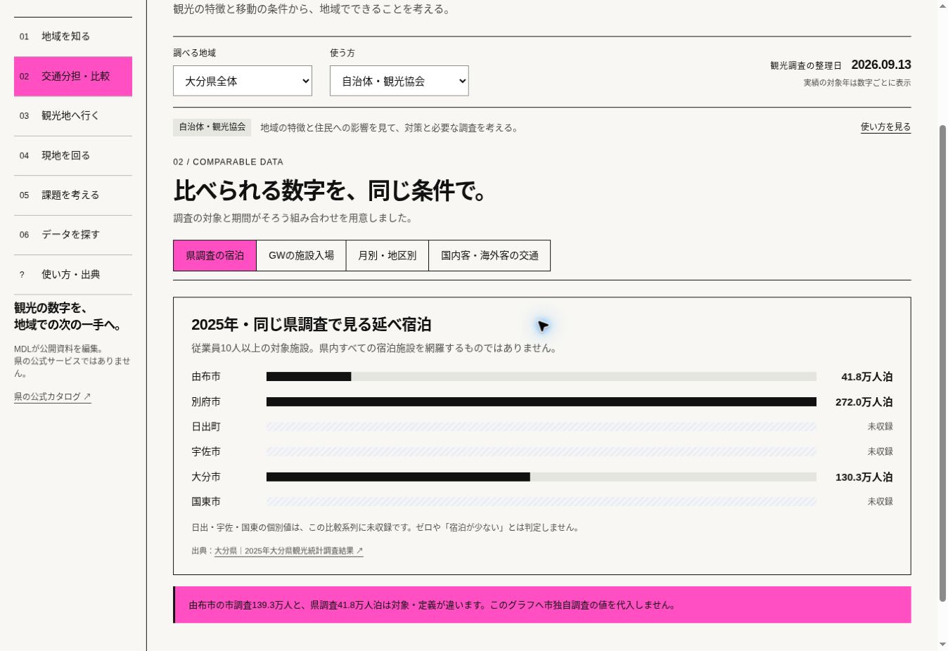The width and height of the screenshot is (948, 651).
Task: Select sidebar item 02 交通分担・比較
Action: (73, 77)
